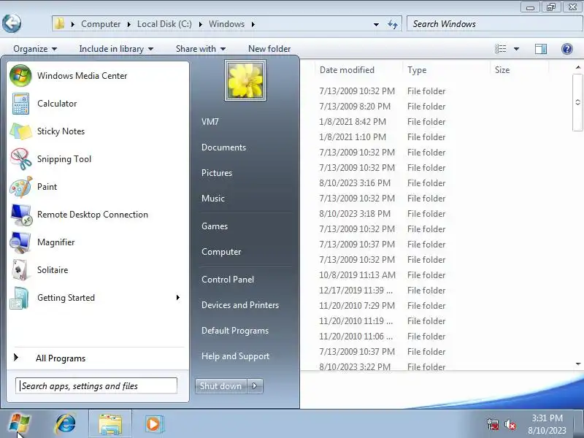The image size is (584, 438).
Task: Open Games from the Start menu
Action: click(214, 226)
